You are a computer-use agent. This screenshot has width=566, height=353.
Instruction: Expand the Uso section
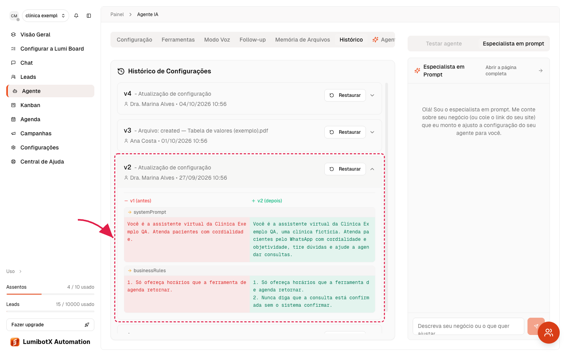point(14,271)
